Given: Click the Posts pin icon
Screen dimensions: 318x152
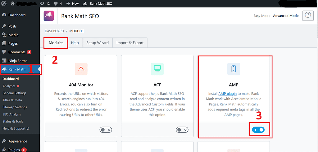Looking at the screenshot, I should click(x=4, y=26).
